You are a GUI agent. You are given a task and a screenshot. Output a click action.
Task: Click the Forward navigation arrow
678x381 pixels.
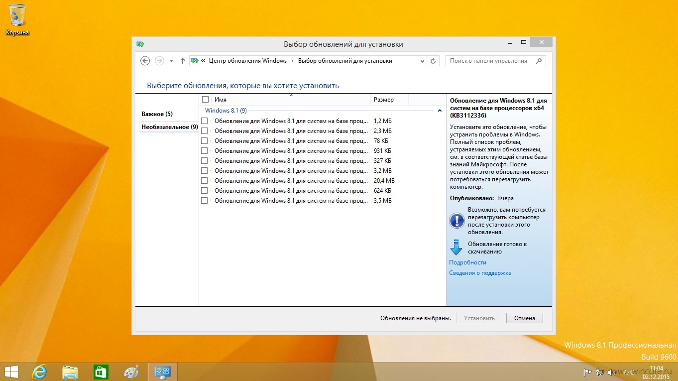(159, 61)
